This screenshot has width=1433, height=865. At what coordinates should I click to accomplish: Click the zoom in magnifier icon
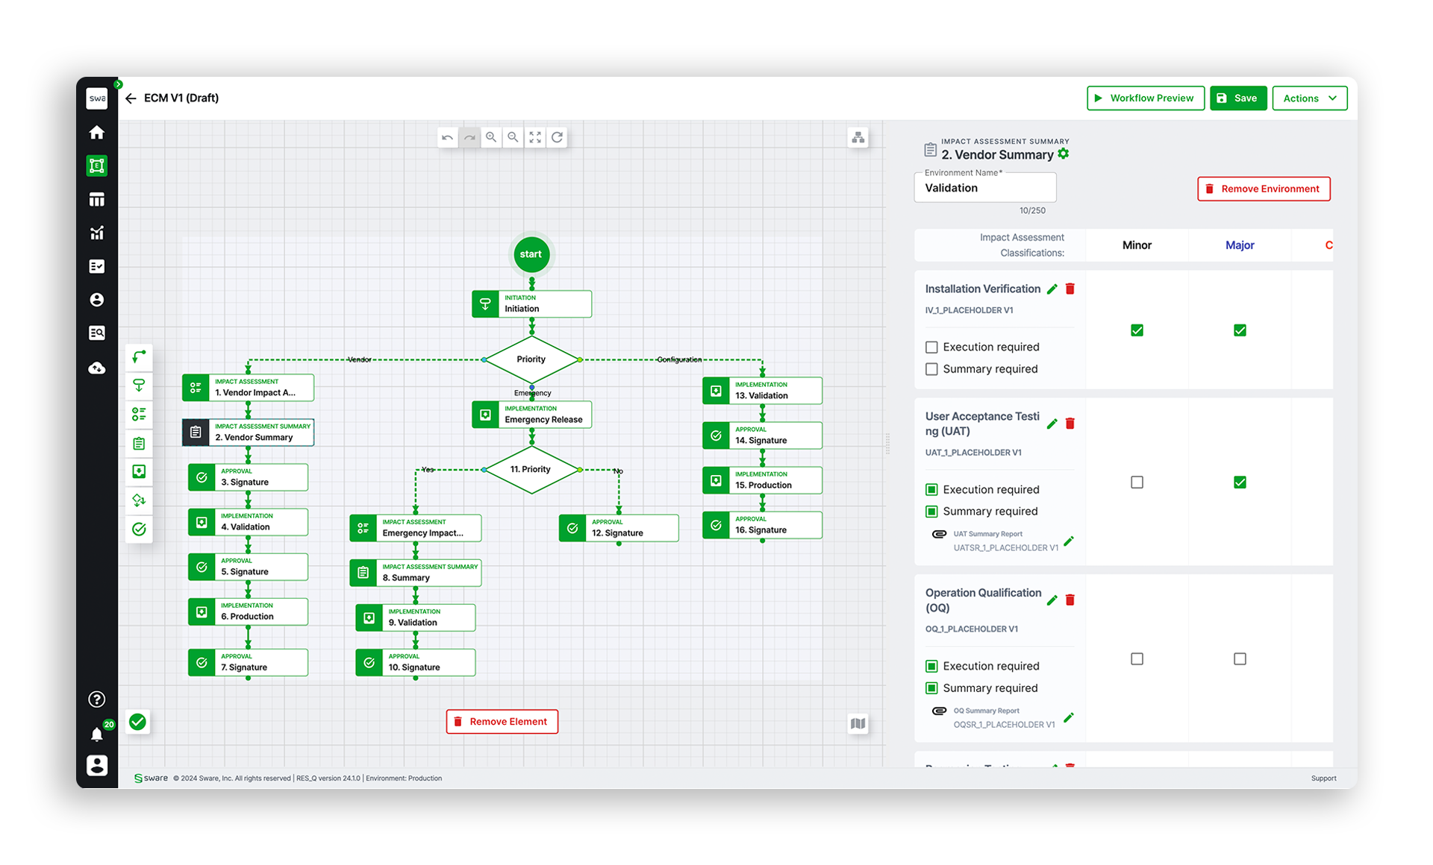[x=491, y=137]
